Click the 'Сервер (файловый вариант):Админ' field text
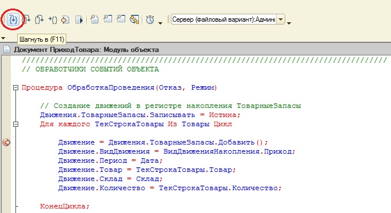391x213 pixels. (x=224, y=19)
